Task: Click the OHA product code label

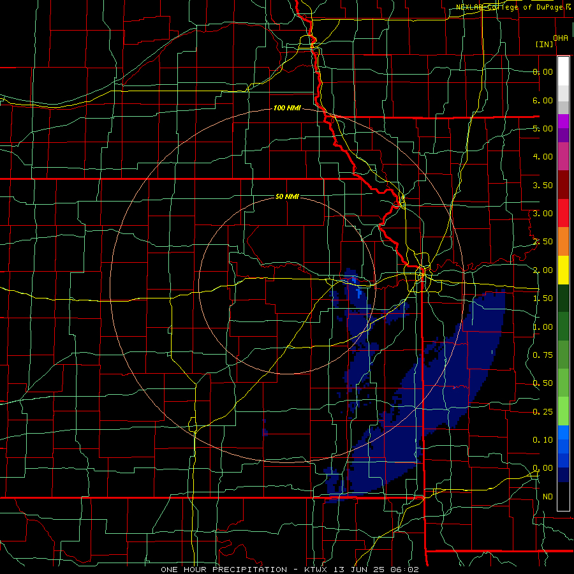Action: tap(561, 38)
